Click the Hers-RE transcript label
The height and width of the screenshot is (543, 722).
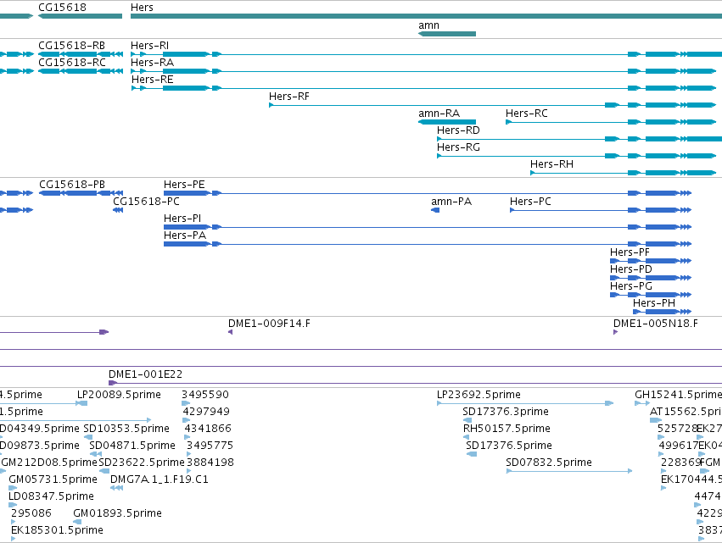pos(153,80)
